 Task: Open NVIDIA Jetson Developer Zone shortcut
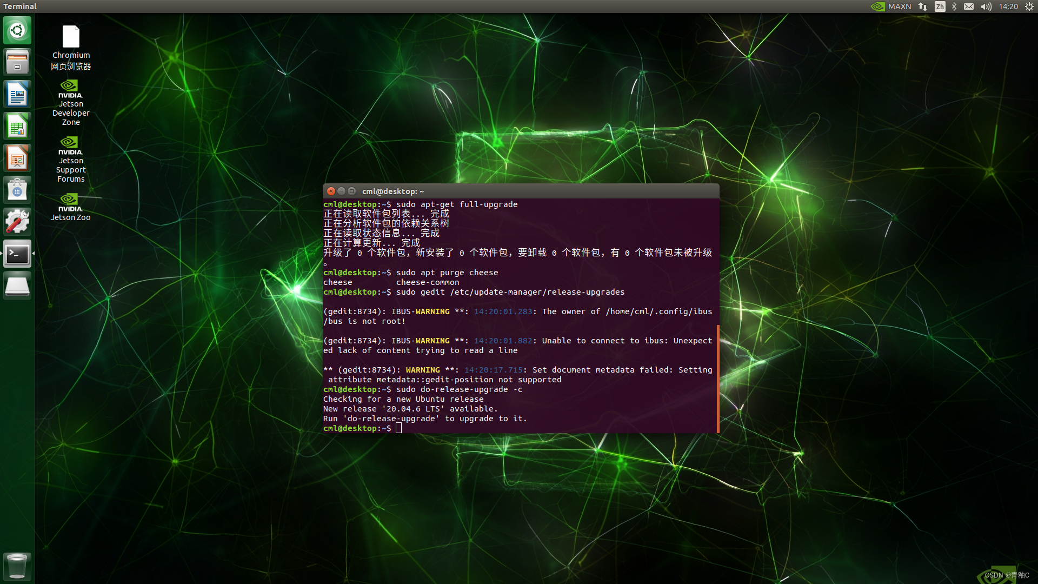pyautogui.click(x=71, y=103)
